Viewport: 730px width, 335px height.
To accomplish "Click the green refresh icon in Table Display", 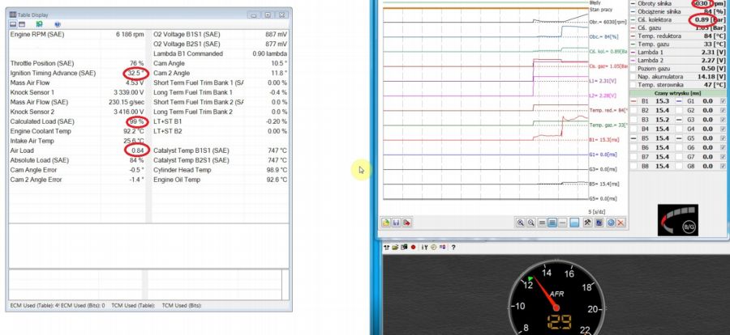I will (39, 24).
